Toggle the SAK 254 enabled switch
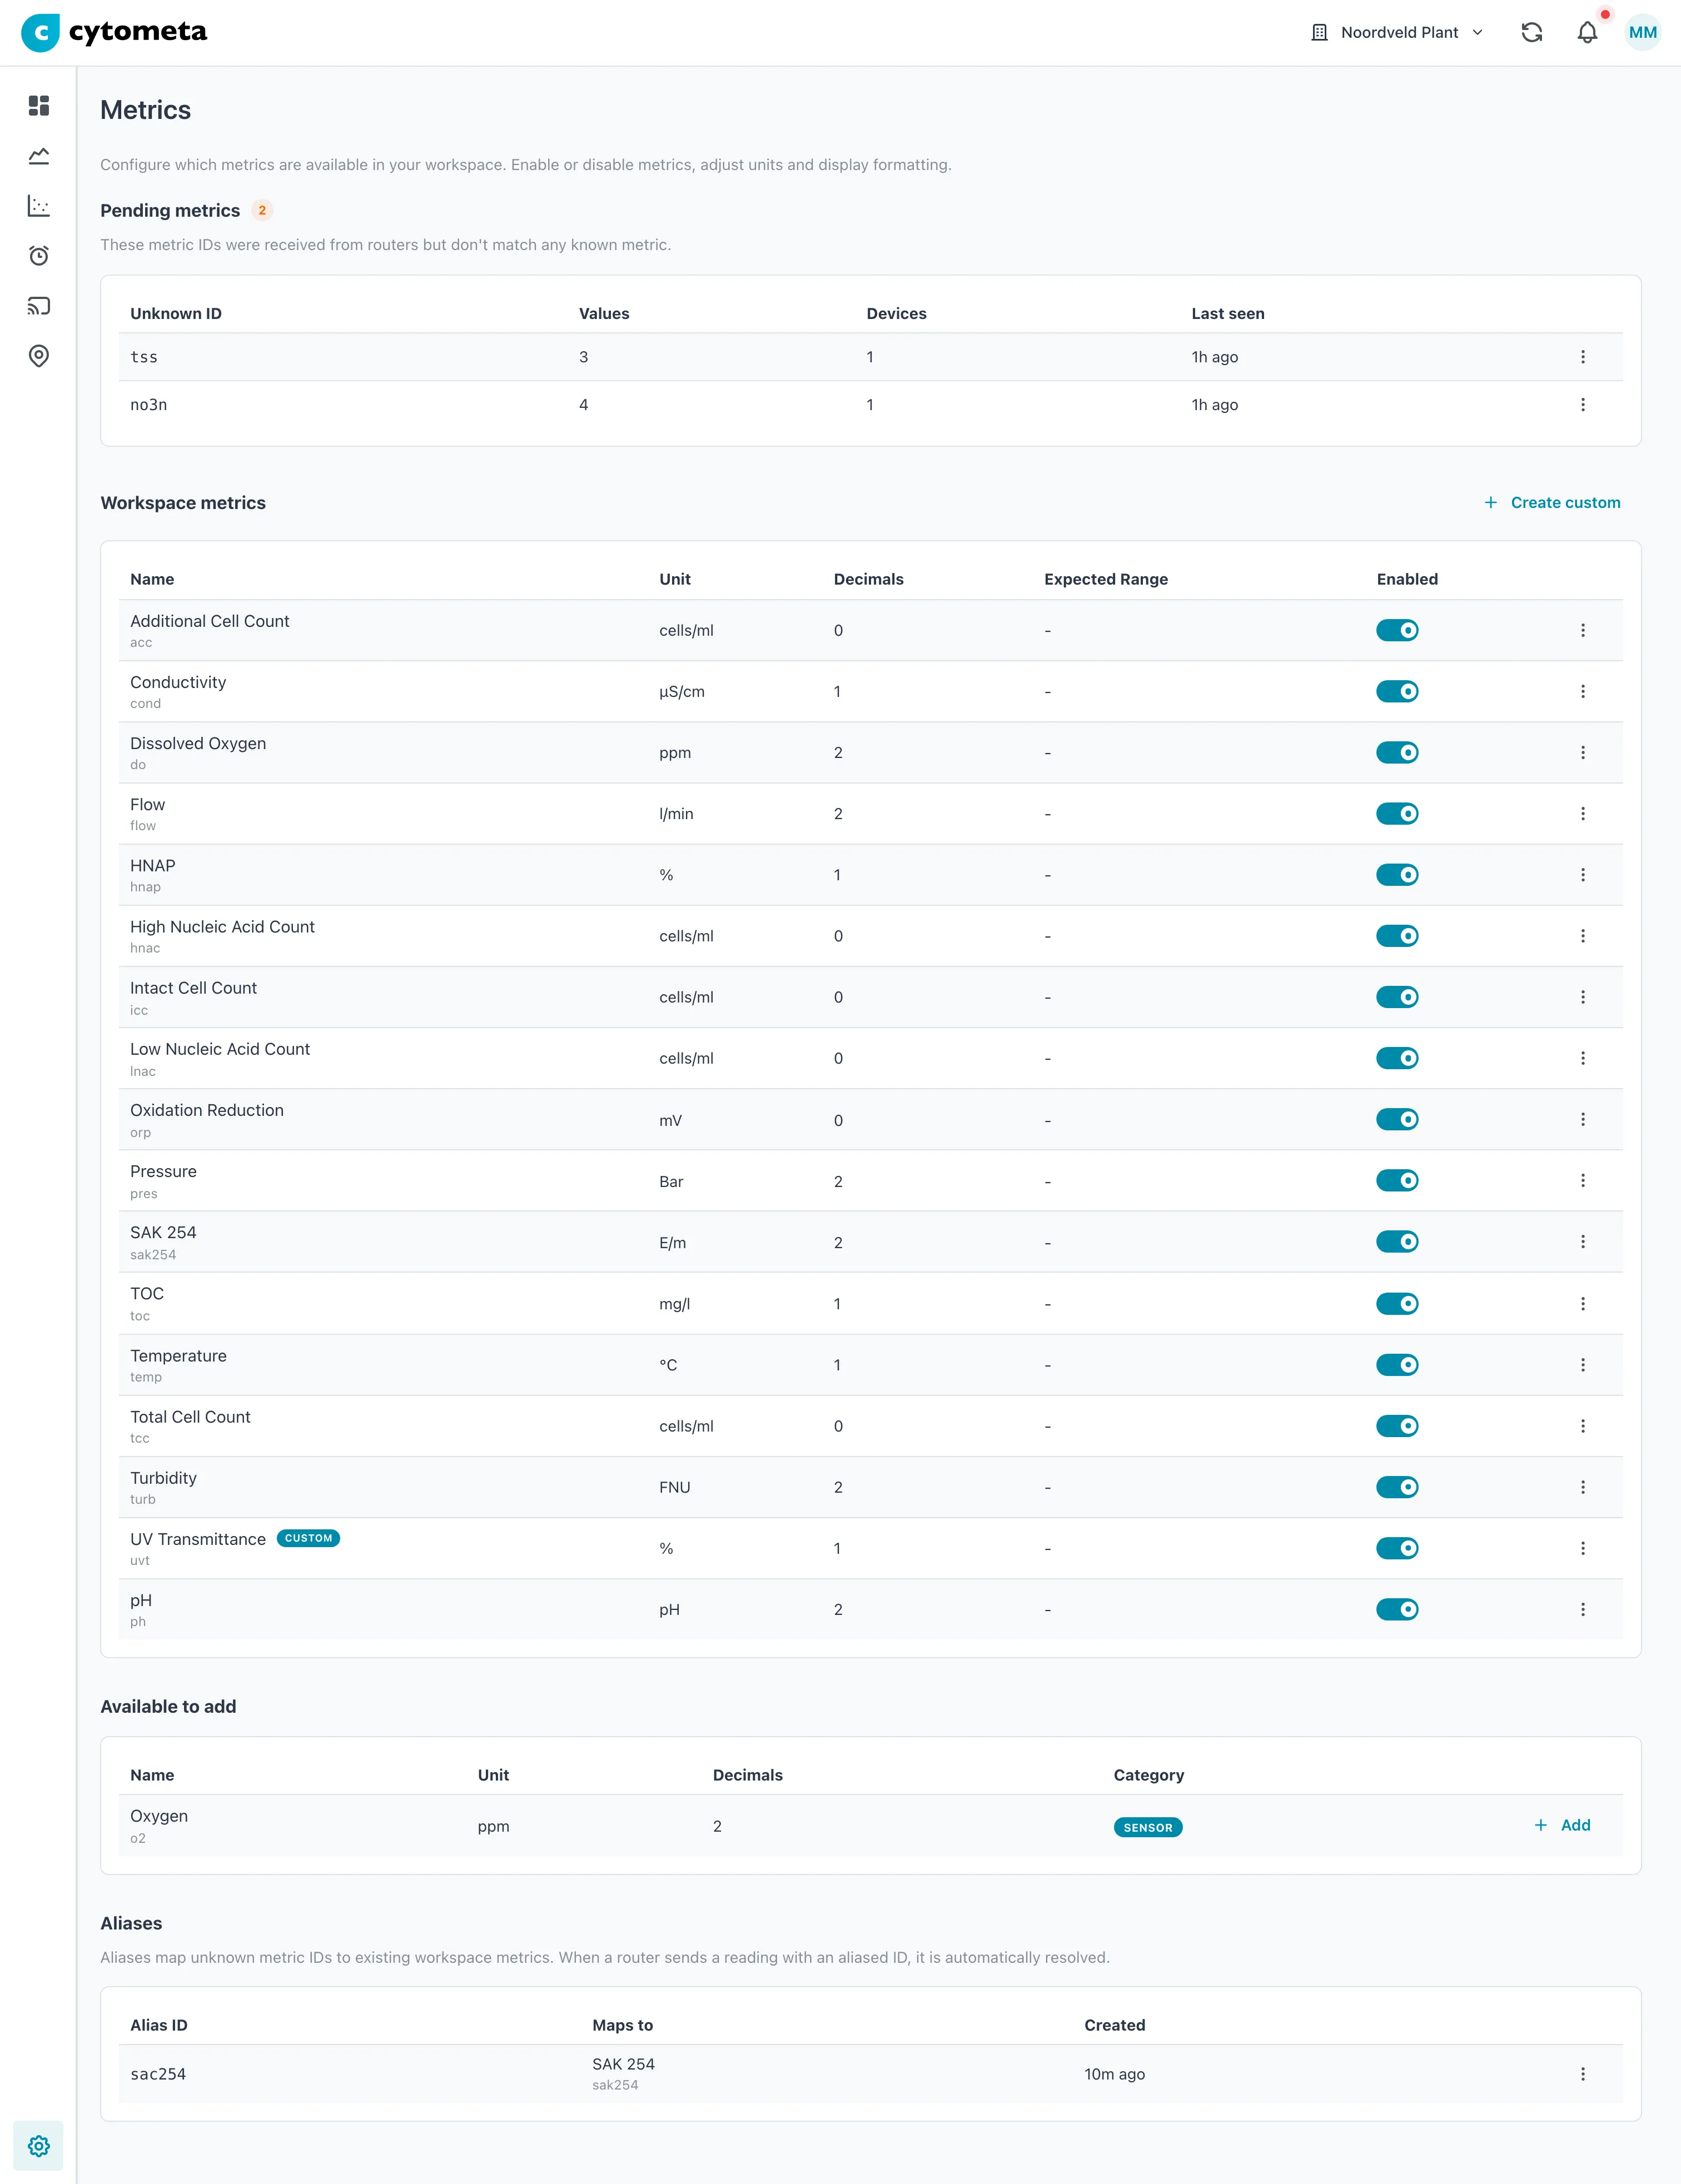1681x2184 pixels. [1397, 1241]
